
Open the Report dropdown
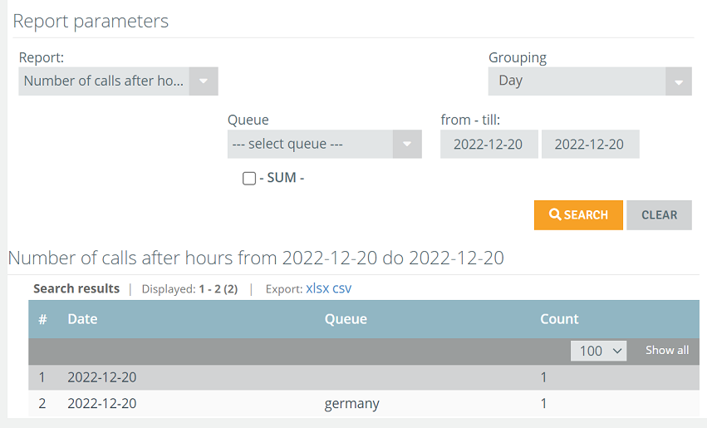pos(118,81)
